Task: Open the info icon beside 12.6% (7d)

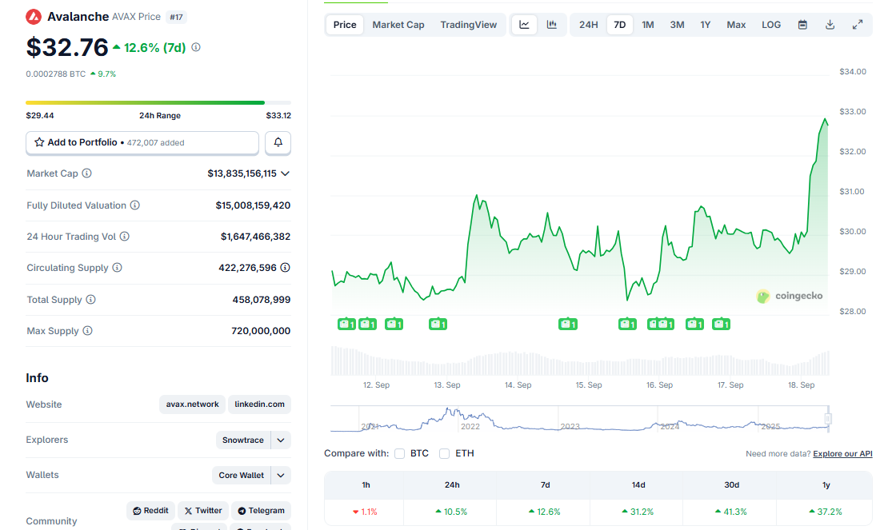Action: (x=196, y=47)
